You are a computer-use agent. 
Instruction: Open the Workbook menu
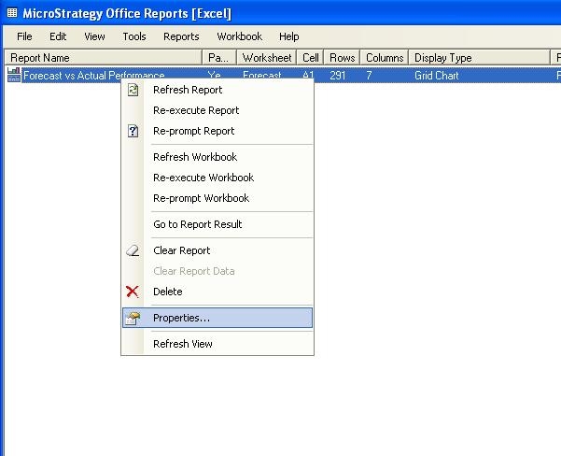[x=239, y=36]
